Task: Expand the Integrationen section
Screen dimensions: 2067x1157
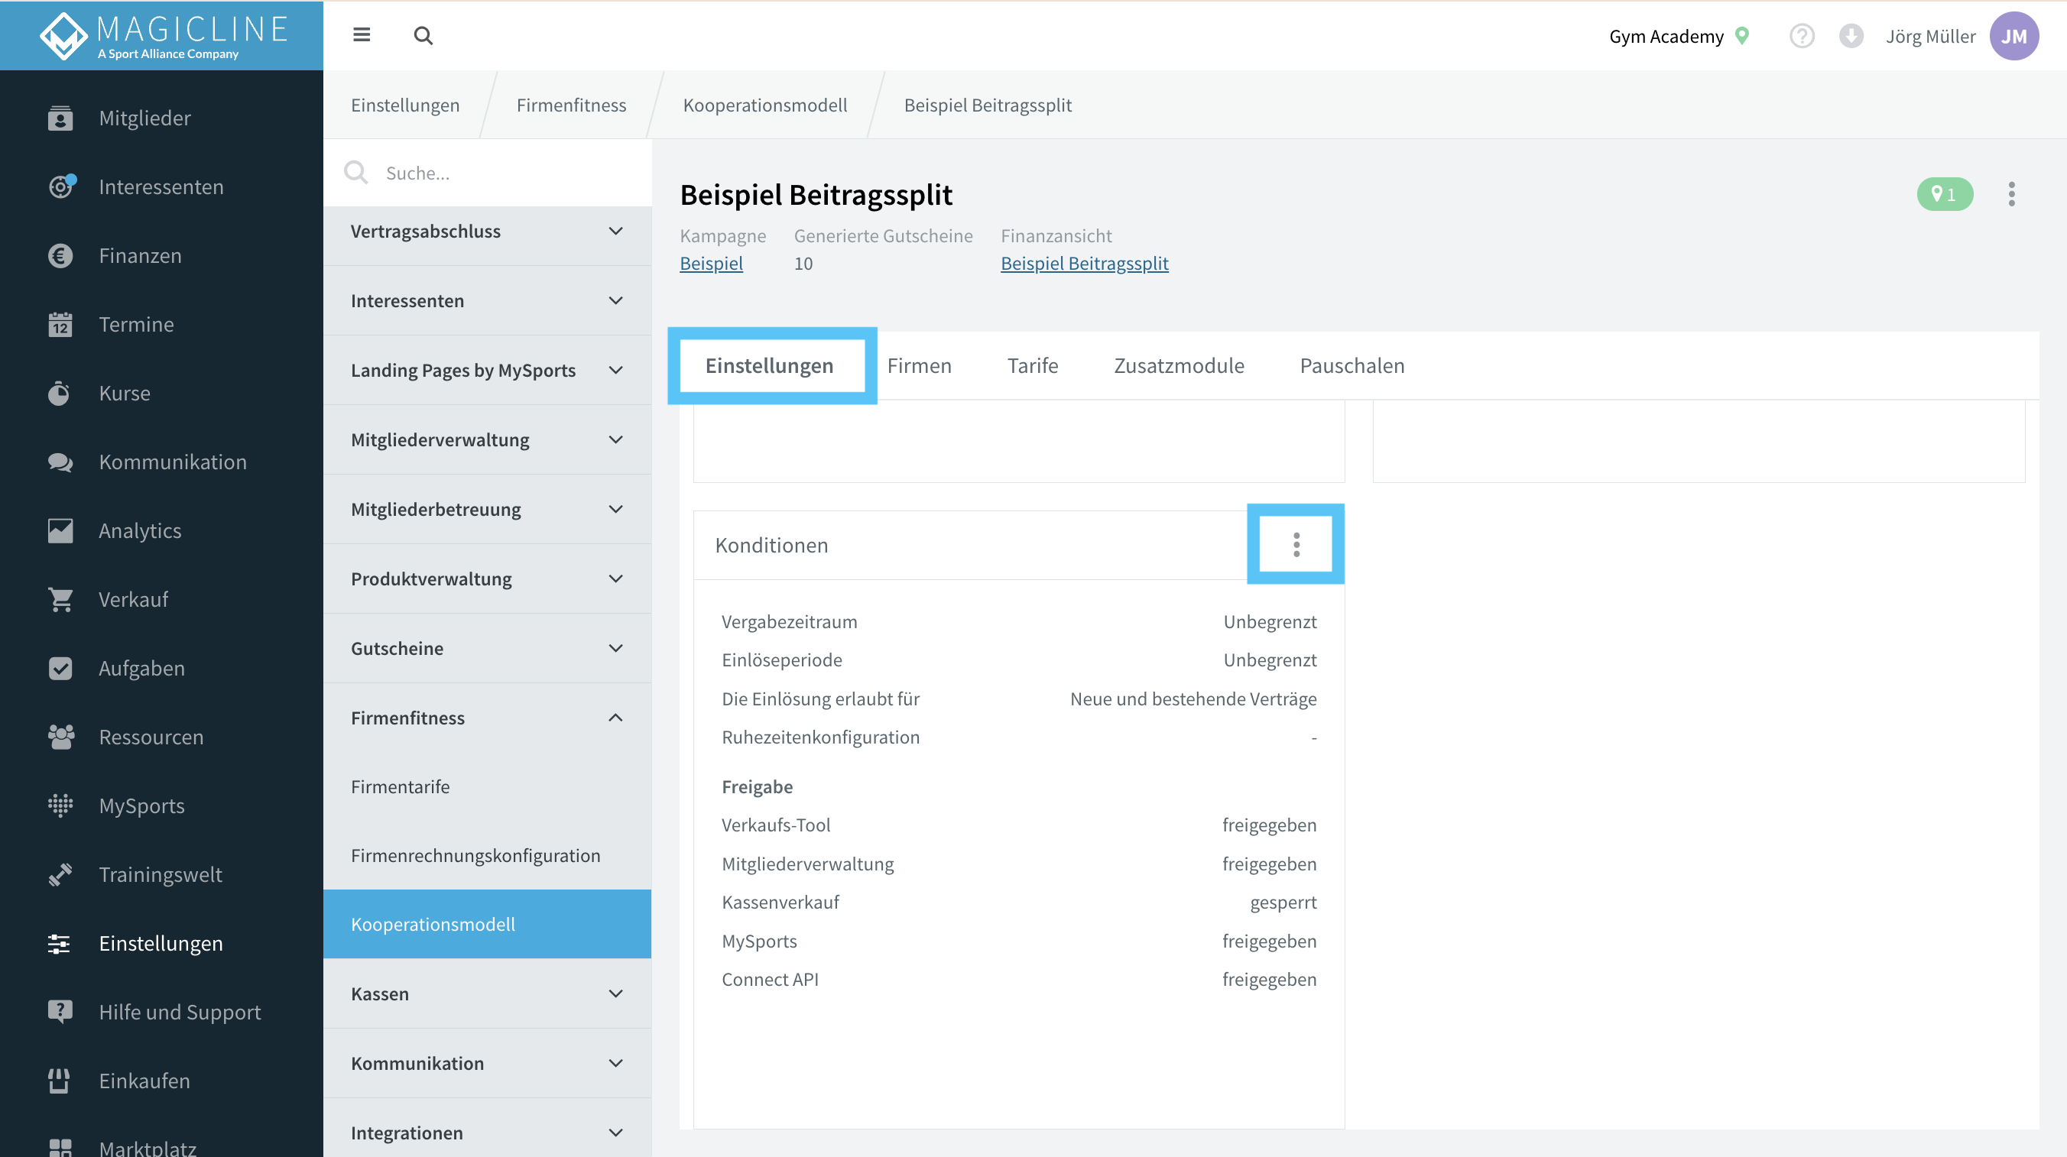Action: (488, 1132)
